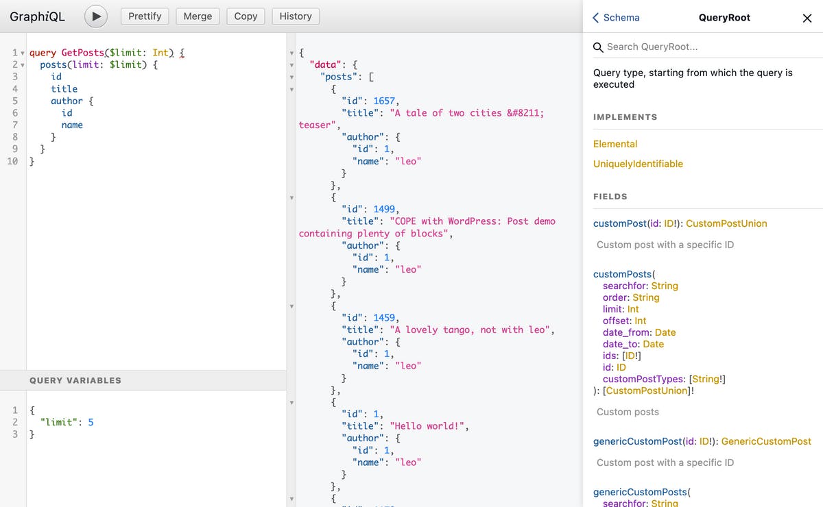Collapse the GetPosts query using the line 1 fold arrow
The width and height of the screenshot is (823, 507).
coord(21,53)
